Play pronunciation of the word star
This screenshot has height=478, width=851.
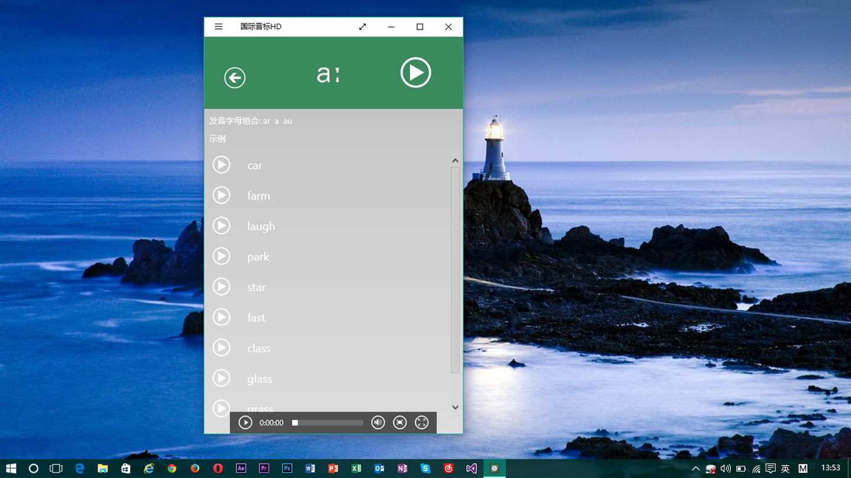(x=222, y=287)
